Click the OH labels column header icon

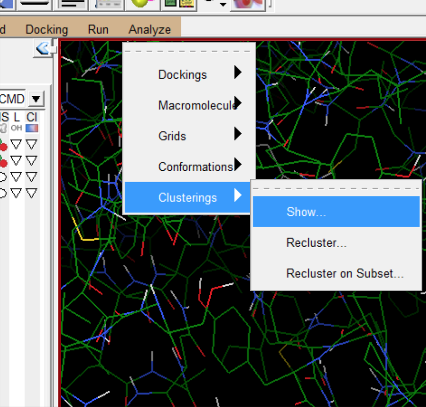coord(16,128)
